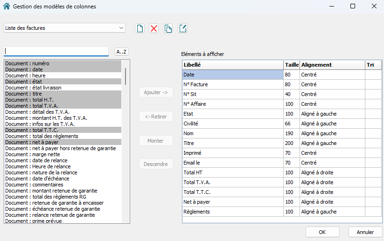384x241 pixels.
Task: Click the Ajouter -> button
Action: 156,92
